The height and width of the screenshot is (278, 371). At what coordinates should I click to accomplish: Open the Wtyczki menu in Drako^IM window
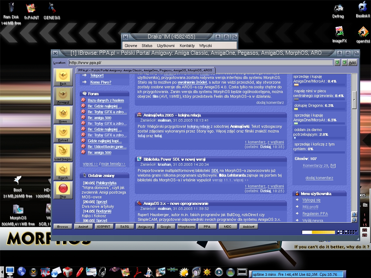click(205, 46)
